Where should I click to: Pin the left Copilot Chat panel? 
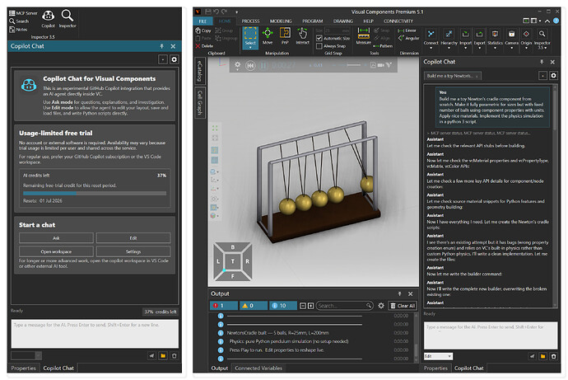[x=162, y=46]
